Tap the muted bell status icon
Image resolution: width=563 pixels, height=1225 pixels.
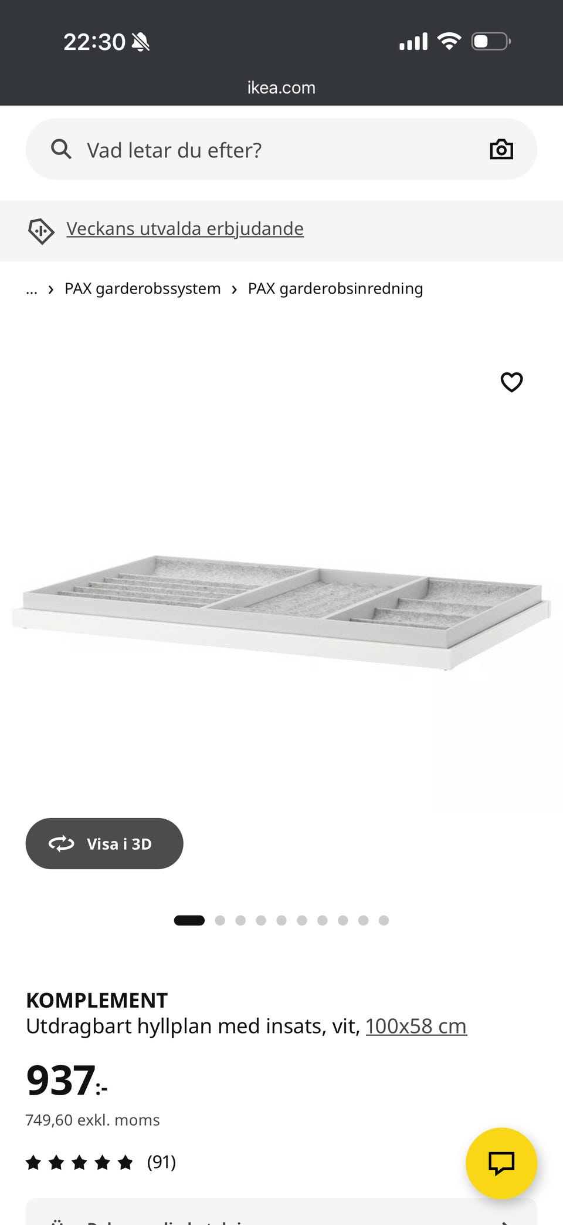click(x=141, y=42)
